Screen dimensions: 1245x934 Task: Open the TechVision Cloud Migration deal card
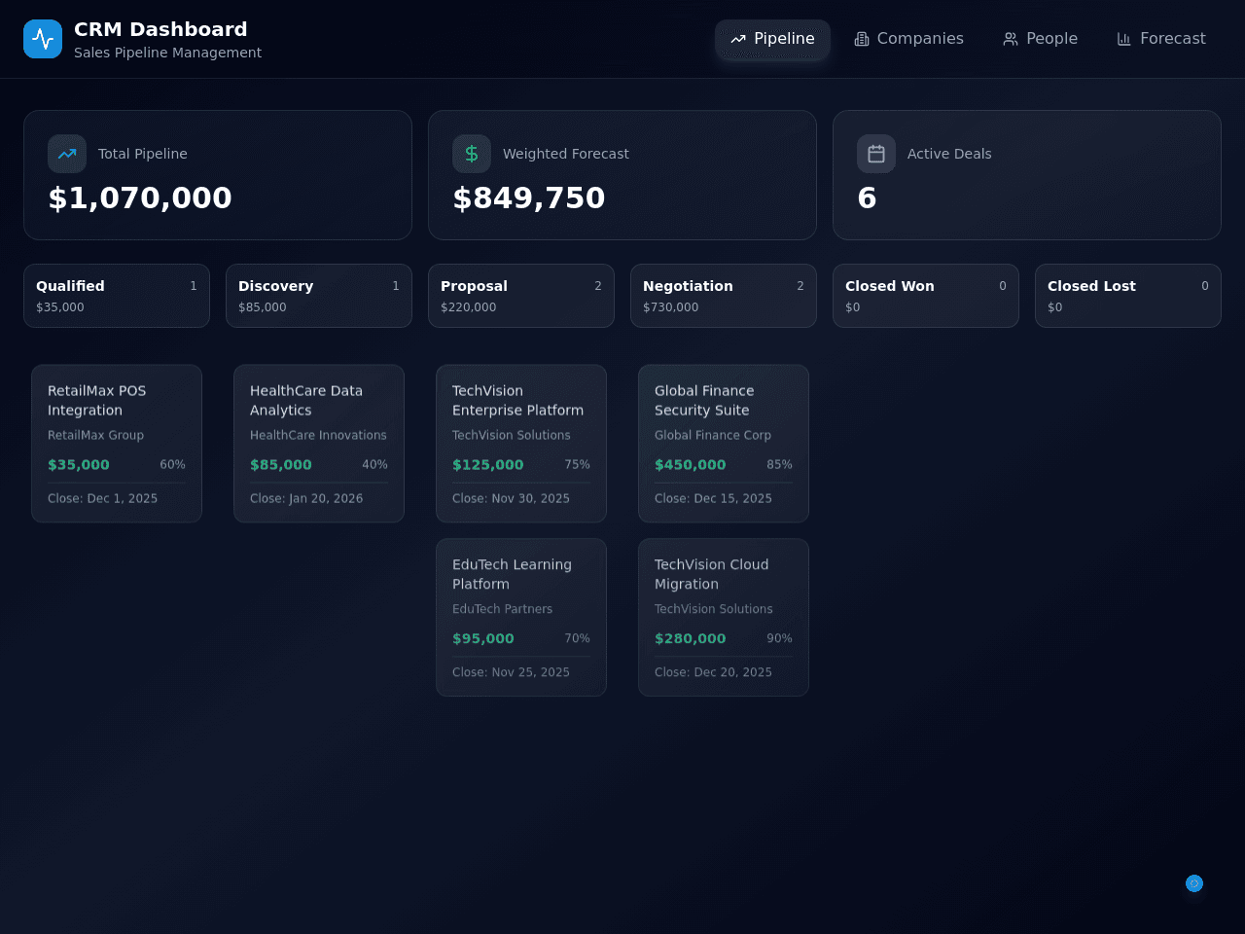click(724, 618)
